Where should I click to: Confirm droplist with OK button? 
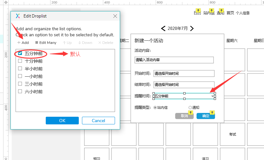pos(62,121)
